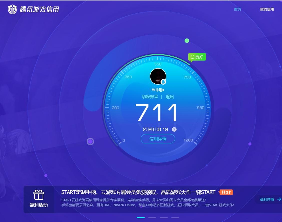The image size is (282, 222).
Task: Click the arrow next to 福利详情
Action: click(x=279, y=199)
